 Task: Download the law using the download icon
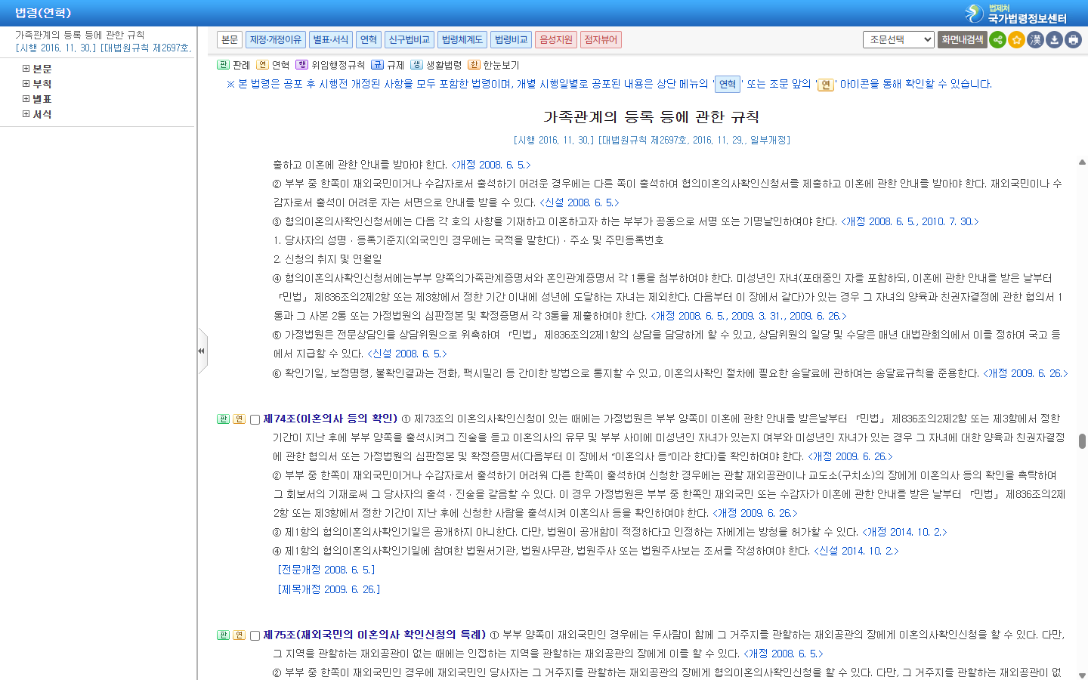click(1054, 39)
